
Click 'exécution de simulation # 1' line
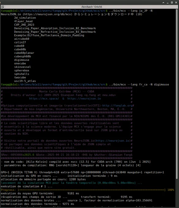(x=27, y=186)
